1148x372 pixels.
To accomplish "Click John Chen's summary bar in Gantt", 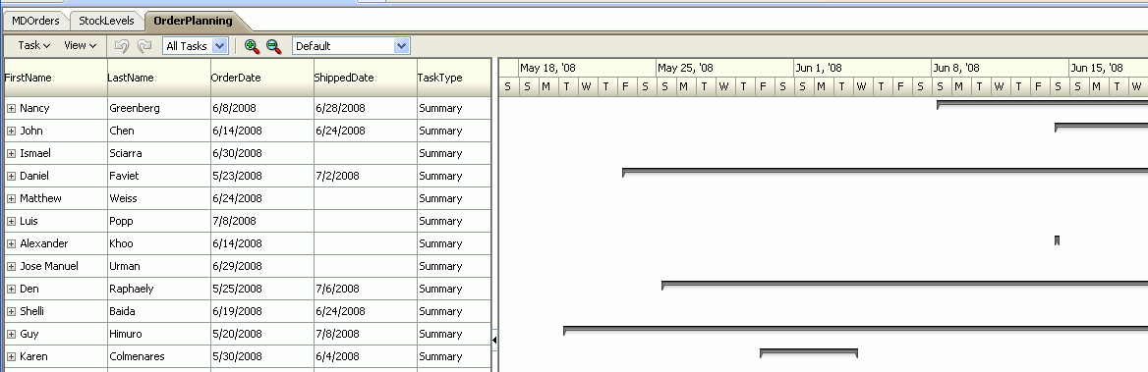I will (1101, 126).
